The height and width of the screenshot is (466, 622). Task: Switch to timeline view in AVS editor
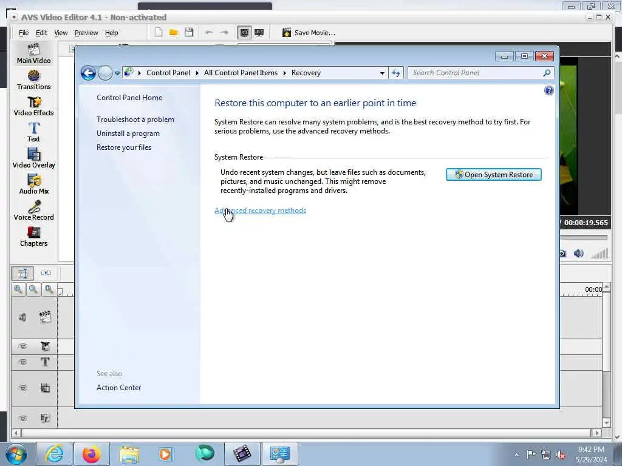coord(22,273)
